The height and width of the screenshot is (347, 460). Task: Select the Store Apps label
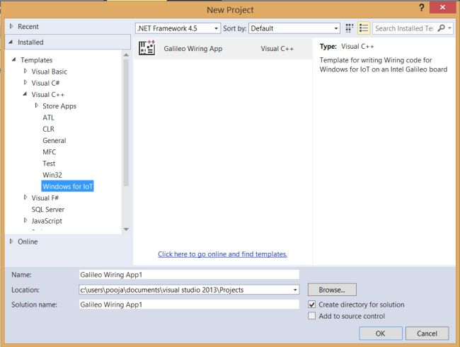[59, 106]
